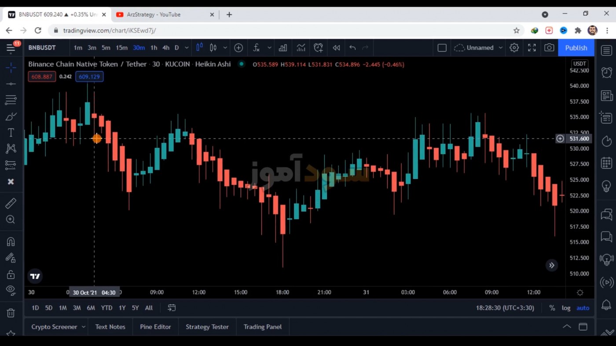Toggle stay in drawing mode
The height and width of the screenshot is (346, 616).
tap(11, 258)
